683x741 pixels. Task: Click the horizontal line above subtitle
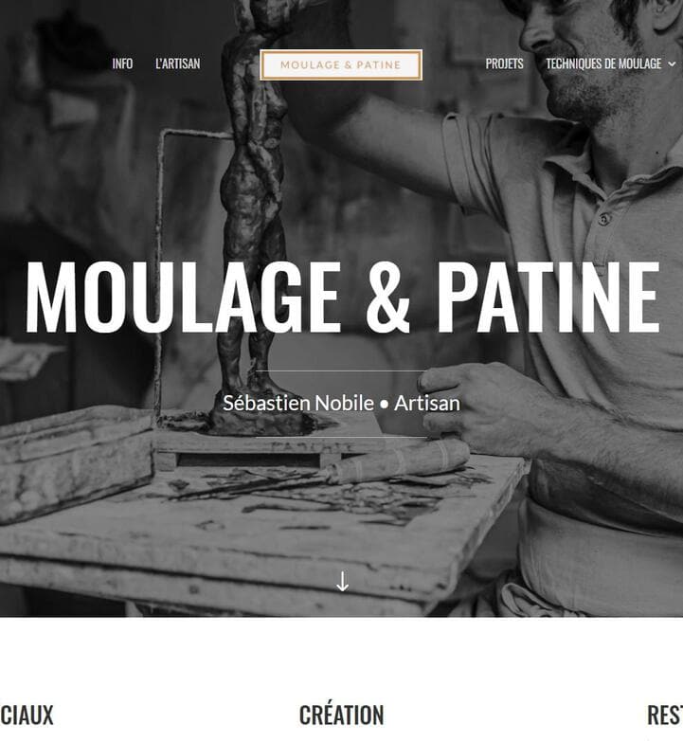tap(341, 371)
